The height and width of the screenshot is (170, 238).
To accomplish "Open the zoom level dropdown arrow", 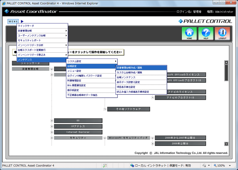I will point(230,166).
